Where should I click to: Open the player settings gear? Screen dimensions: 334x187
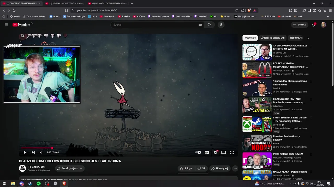tap(215, 152)
